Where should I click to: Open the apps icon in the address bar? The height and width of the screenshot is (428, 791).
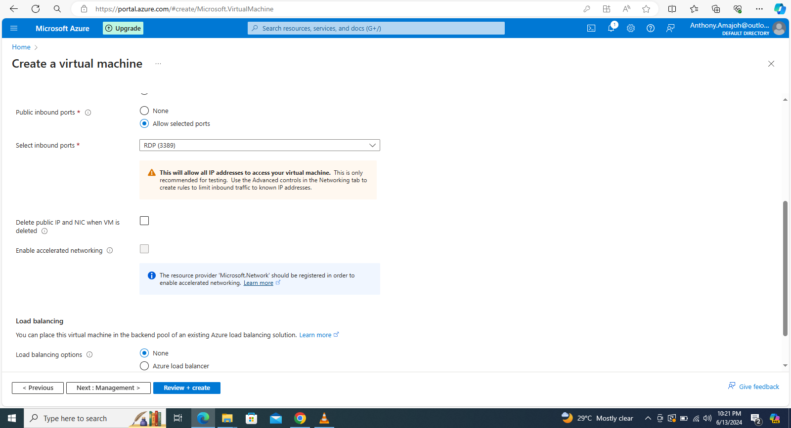point(607,9)
